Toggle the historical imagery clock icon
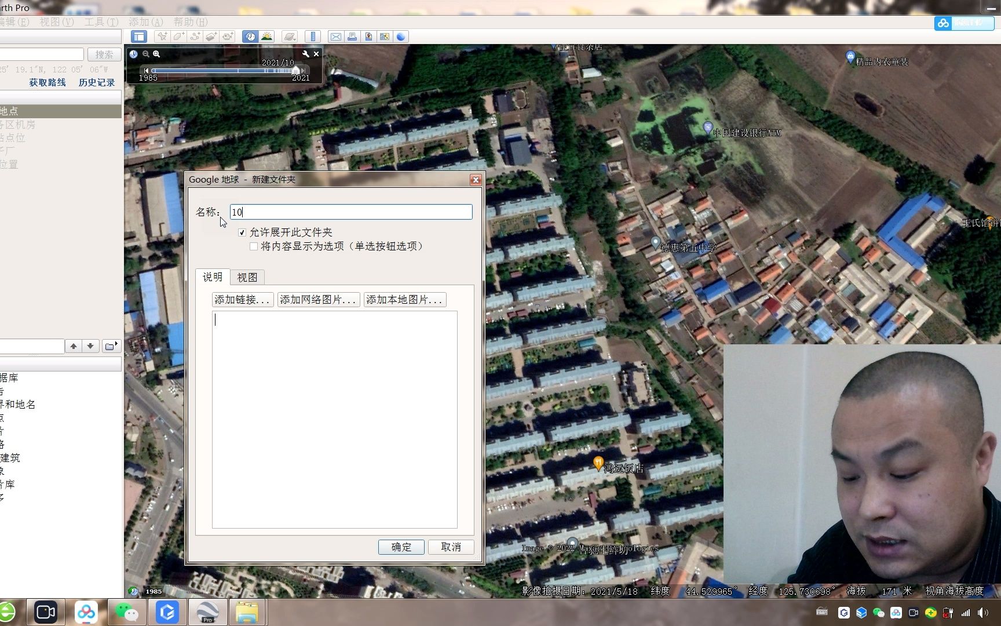This screenshot has height=626, width=1001. point(250,37)
